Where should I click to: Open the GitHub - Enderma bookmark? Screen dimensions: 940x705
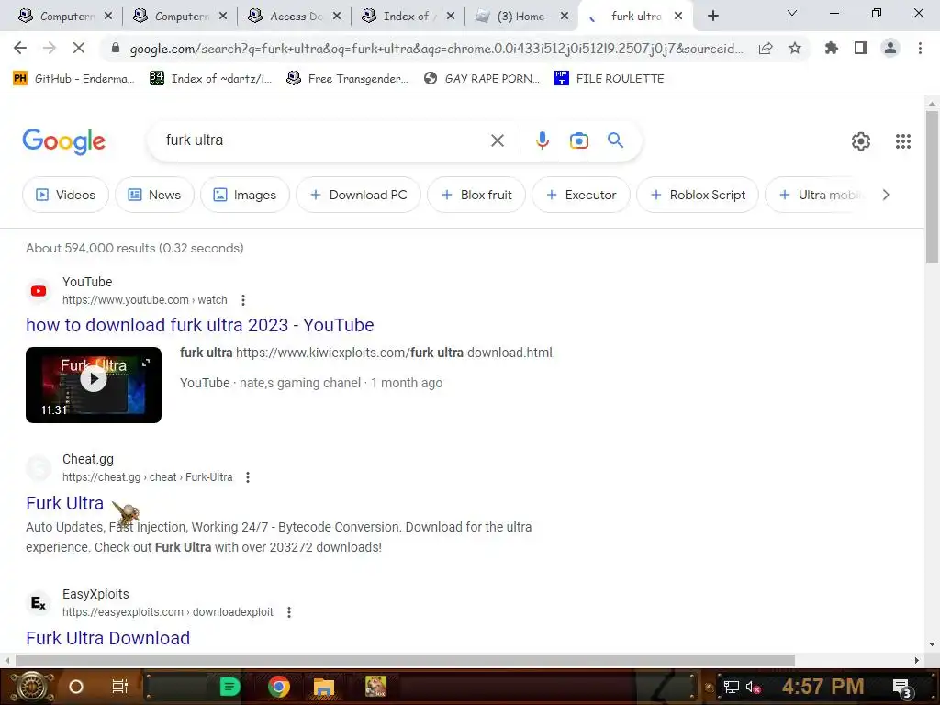tap(73, 79)
